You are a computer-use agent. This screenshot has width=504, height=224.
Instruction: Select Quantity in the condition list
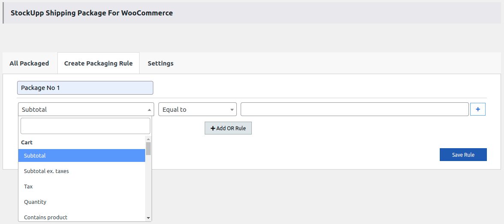point(81,202)
